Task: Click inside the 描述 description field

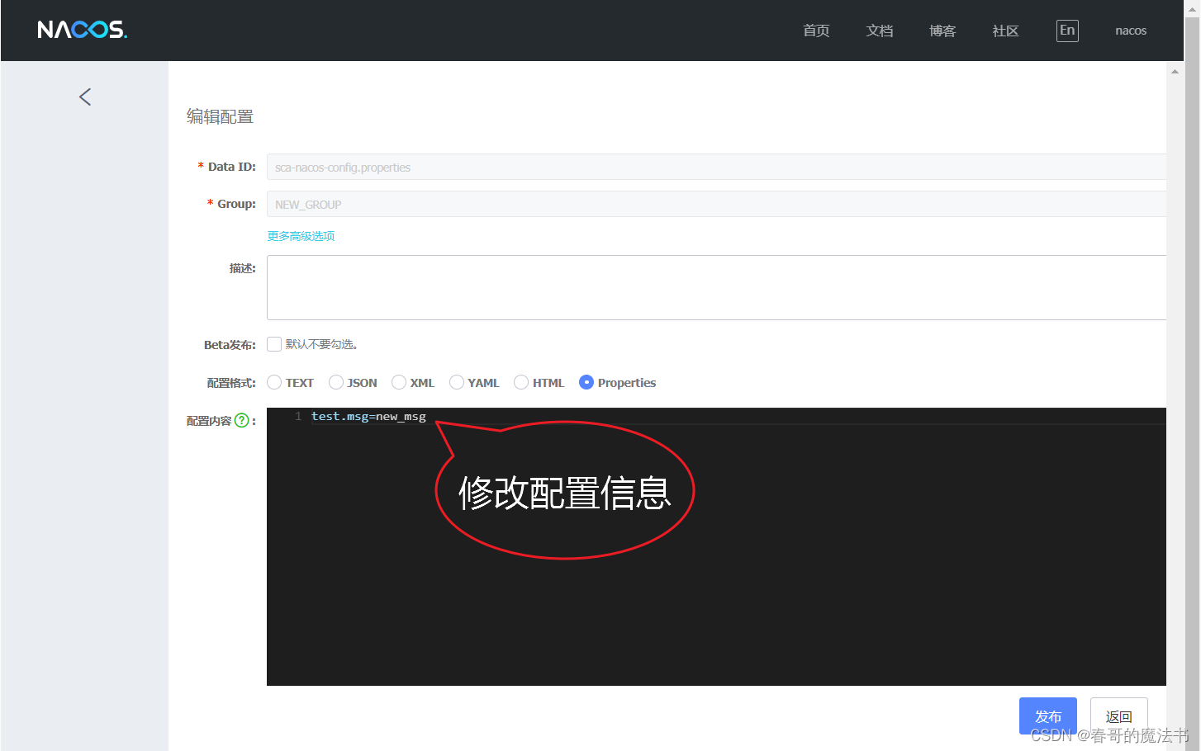Action: pyautogui.click(x=578, y=287)
